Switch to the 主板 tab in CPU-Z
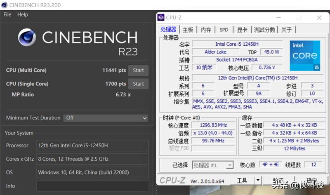Image resolution: width=330 pixels, height=195 pixels. click(x=188, y=30)
